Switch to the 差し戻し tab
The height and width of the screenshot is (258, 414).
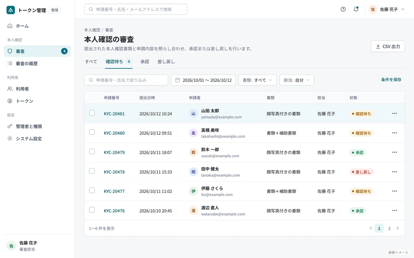(x=166, y=62)
